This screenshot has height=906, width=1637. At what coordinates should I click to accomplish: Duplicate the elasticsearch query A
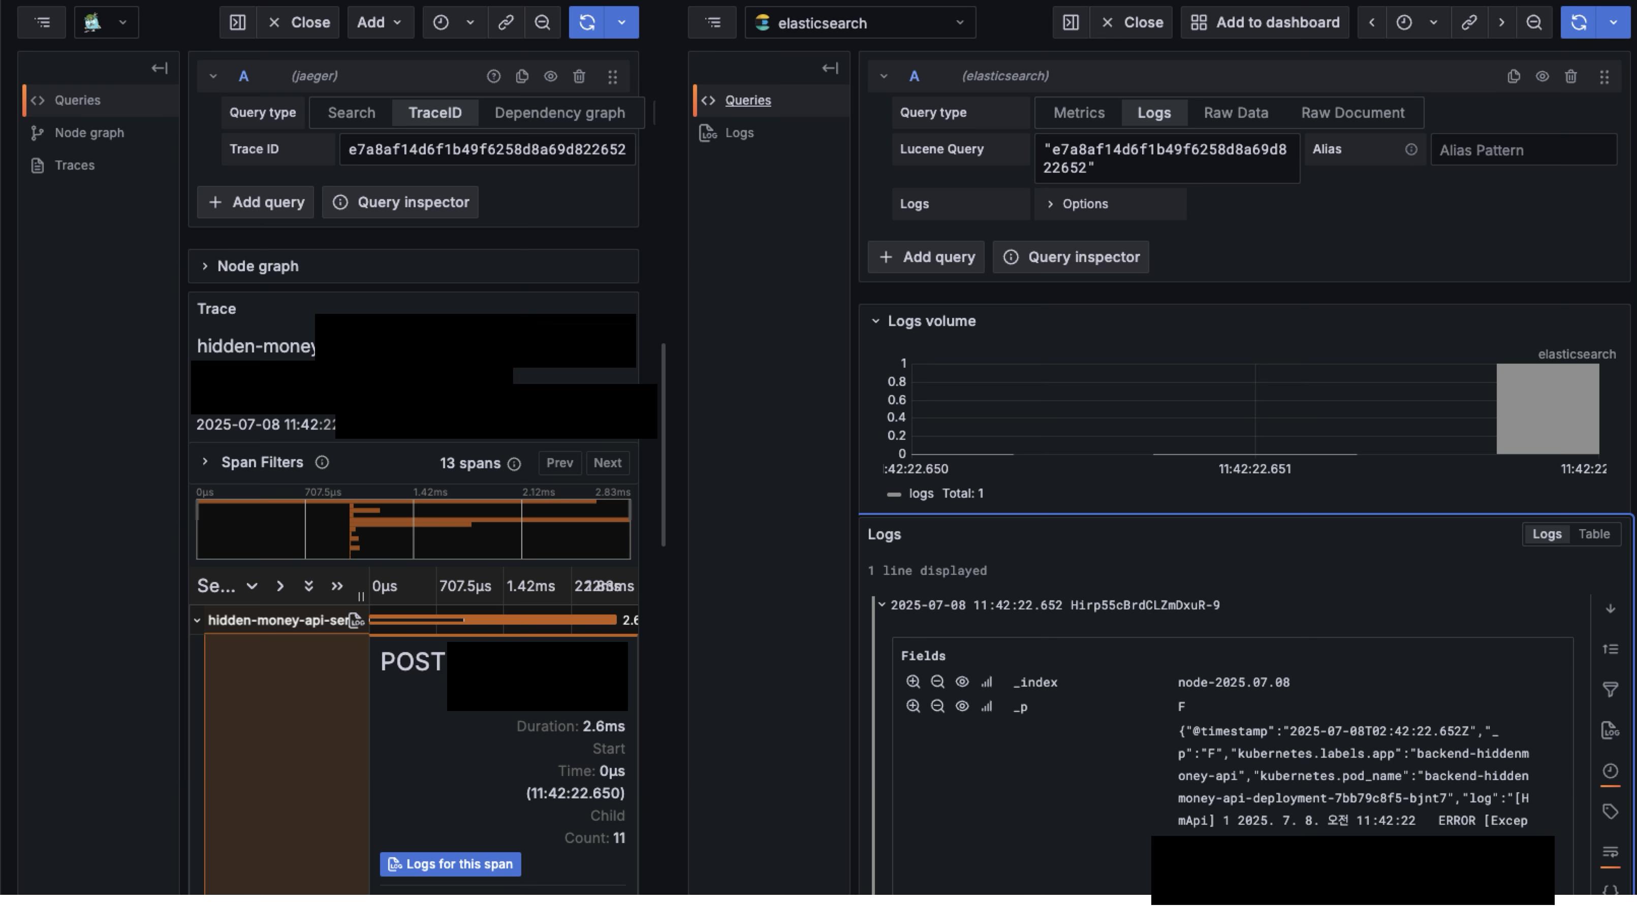(x=1513, y=76)
